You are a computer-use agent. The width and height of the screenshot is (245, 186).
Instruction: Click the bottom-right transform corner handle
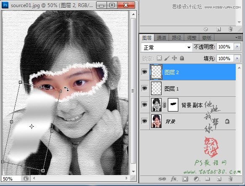click(x=43, y=170)
